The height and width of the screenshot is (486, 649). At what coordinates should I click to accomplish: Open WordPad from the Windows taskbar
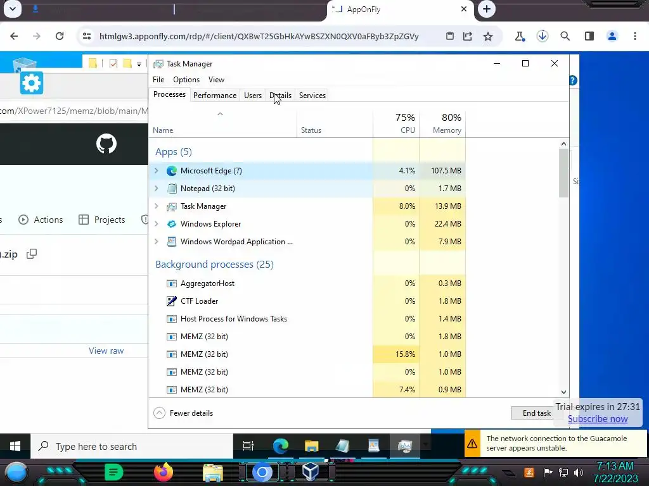[x=374, y=446]
